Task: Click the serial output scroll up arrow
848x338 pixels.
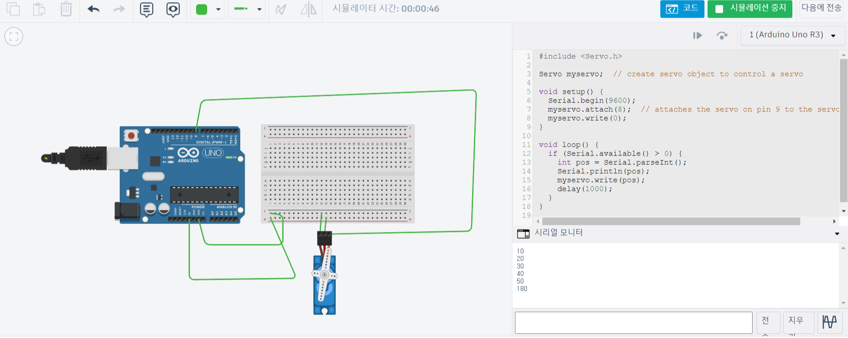Action: coord(843,248)
